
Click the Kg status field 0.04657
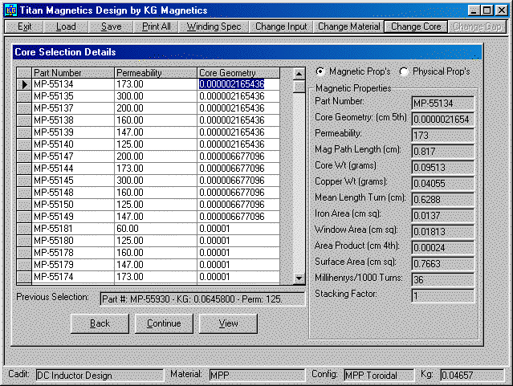[472, 376]
